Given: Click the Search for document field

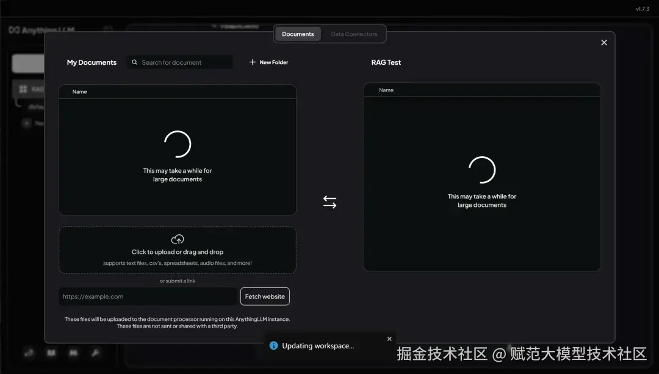Looking at the screenshot, I should tap(180, 62).
